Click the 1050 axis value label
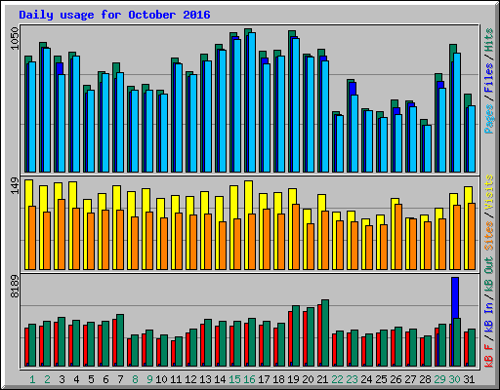 click(x=15, y=38)
